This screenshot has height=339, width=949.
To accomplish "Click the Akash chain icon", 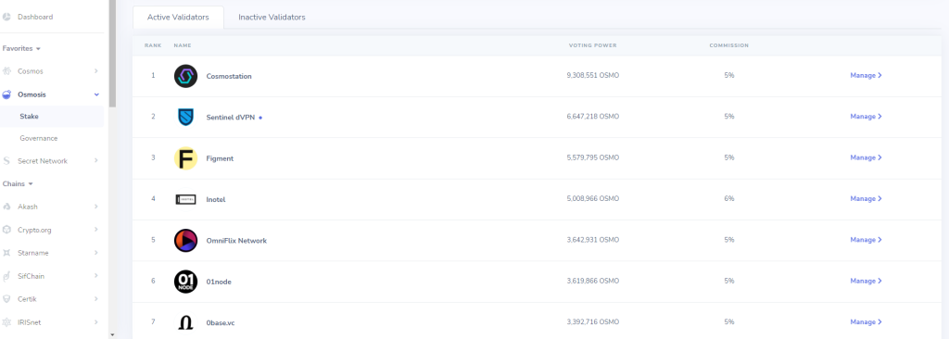I will pyautogui.click(x=6, y=207).
